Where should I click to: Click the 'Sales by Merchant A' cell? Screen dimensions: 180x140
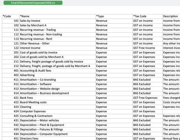57,25
